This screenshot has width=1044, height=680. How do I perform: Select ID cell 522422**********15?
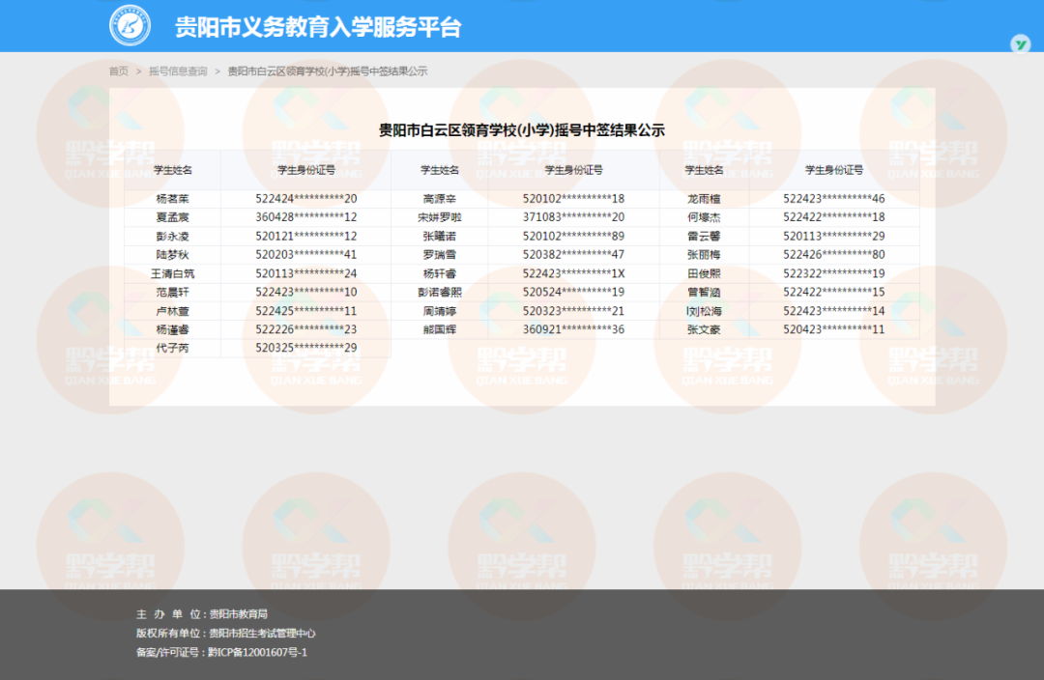tap(833, 292)
